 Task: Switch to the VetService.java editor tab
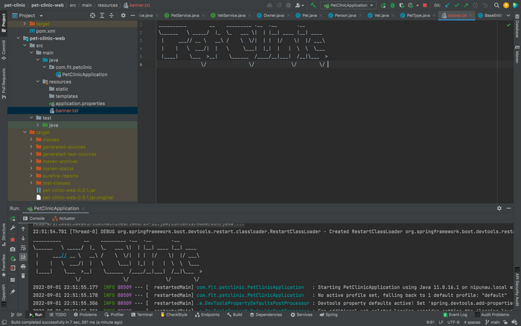pos(231,16)
